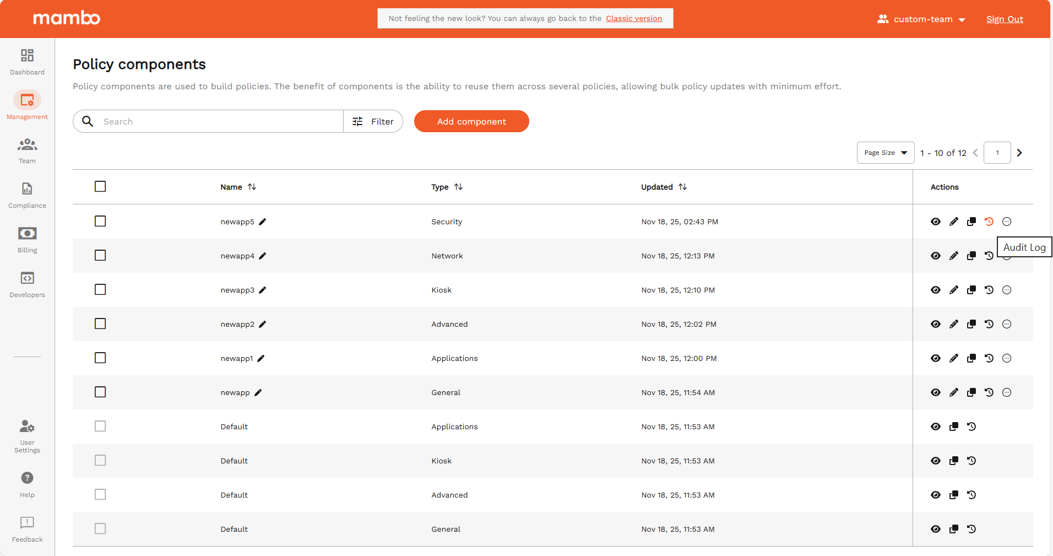1053x556 pixels.
Task: Open the Audit Log for newapp2
Action: click(989, 324)
